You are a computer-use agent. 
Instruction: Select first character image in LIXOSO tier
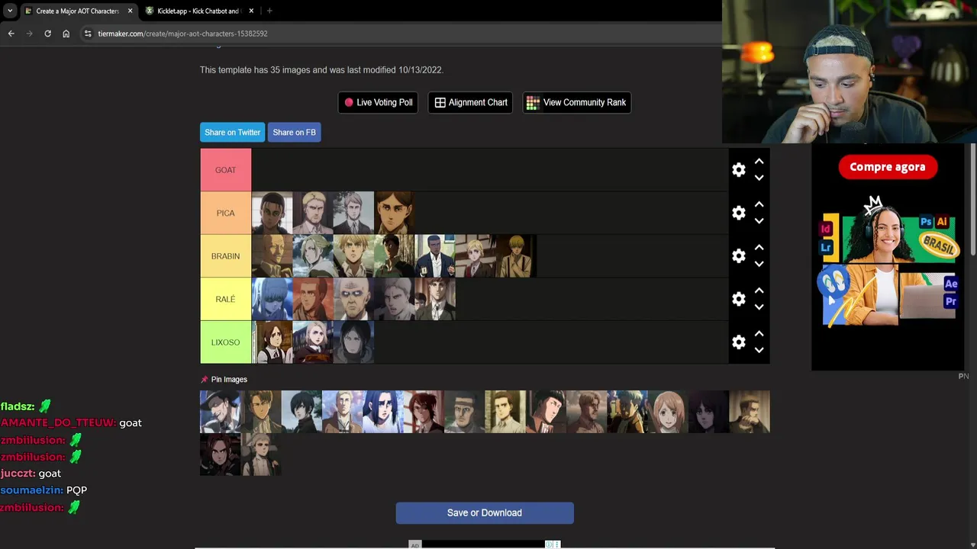(272, 342)
